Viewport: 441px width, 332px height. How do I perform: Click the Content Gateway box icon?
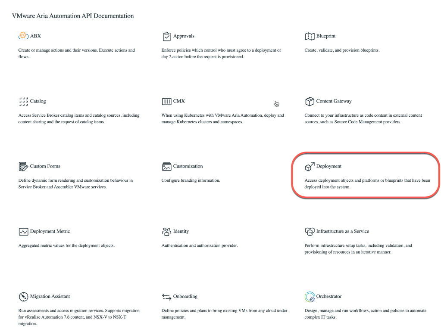tap(310, 101)
